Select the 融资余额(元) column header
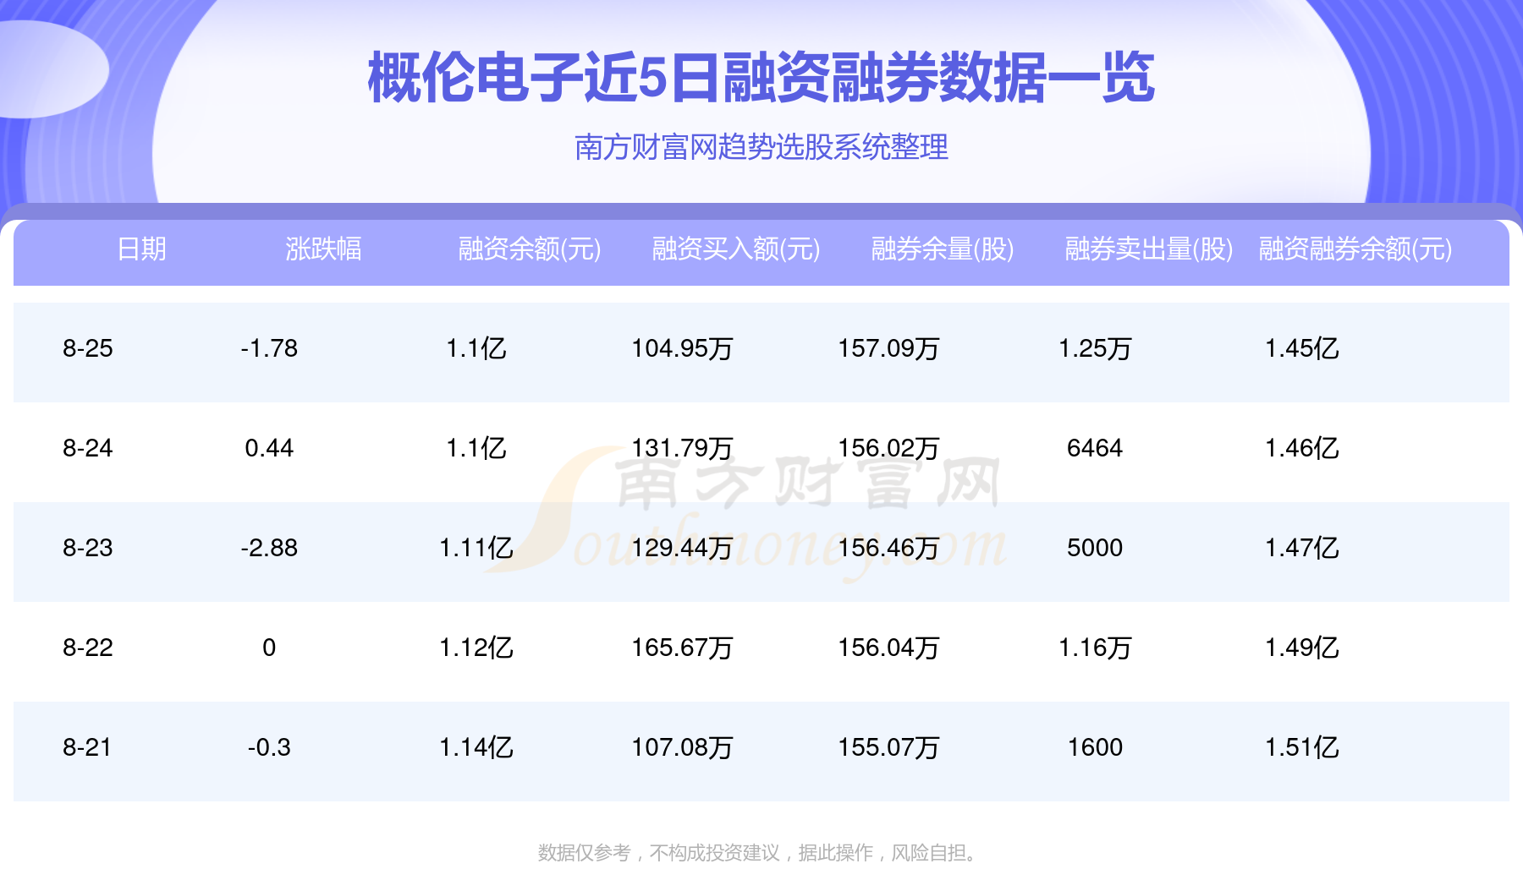The height and width of the screenshot is (891, 1523). [530, 249]
